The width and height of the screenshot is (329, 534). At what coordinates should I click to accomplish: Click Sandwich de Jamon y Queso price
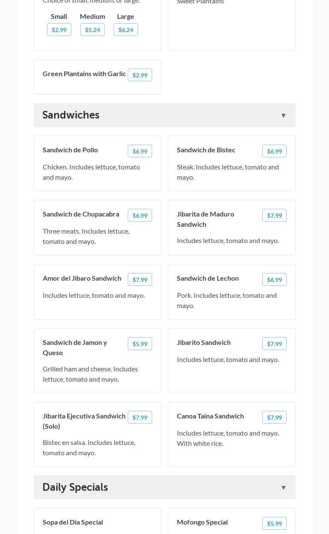[140, 344]
